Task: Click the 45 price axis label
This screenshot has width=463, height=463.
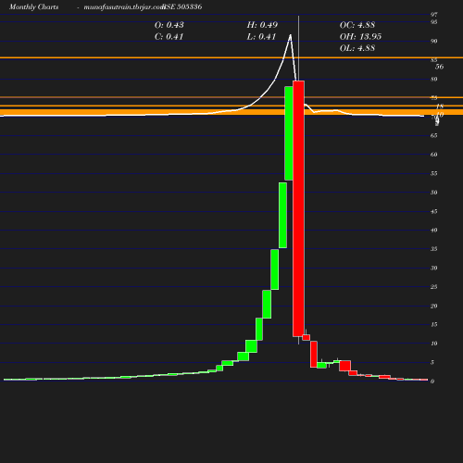Action: point(434,211)
